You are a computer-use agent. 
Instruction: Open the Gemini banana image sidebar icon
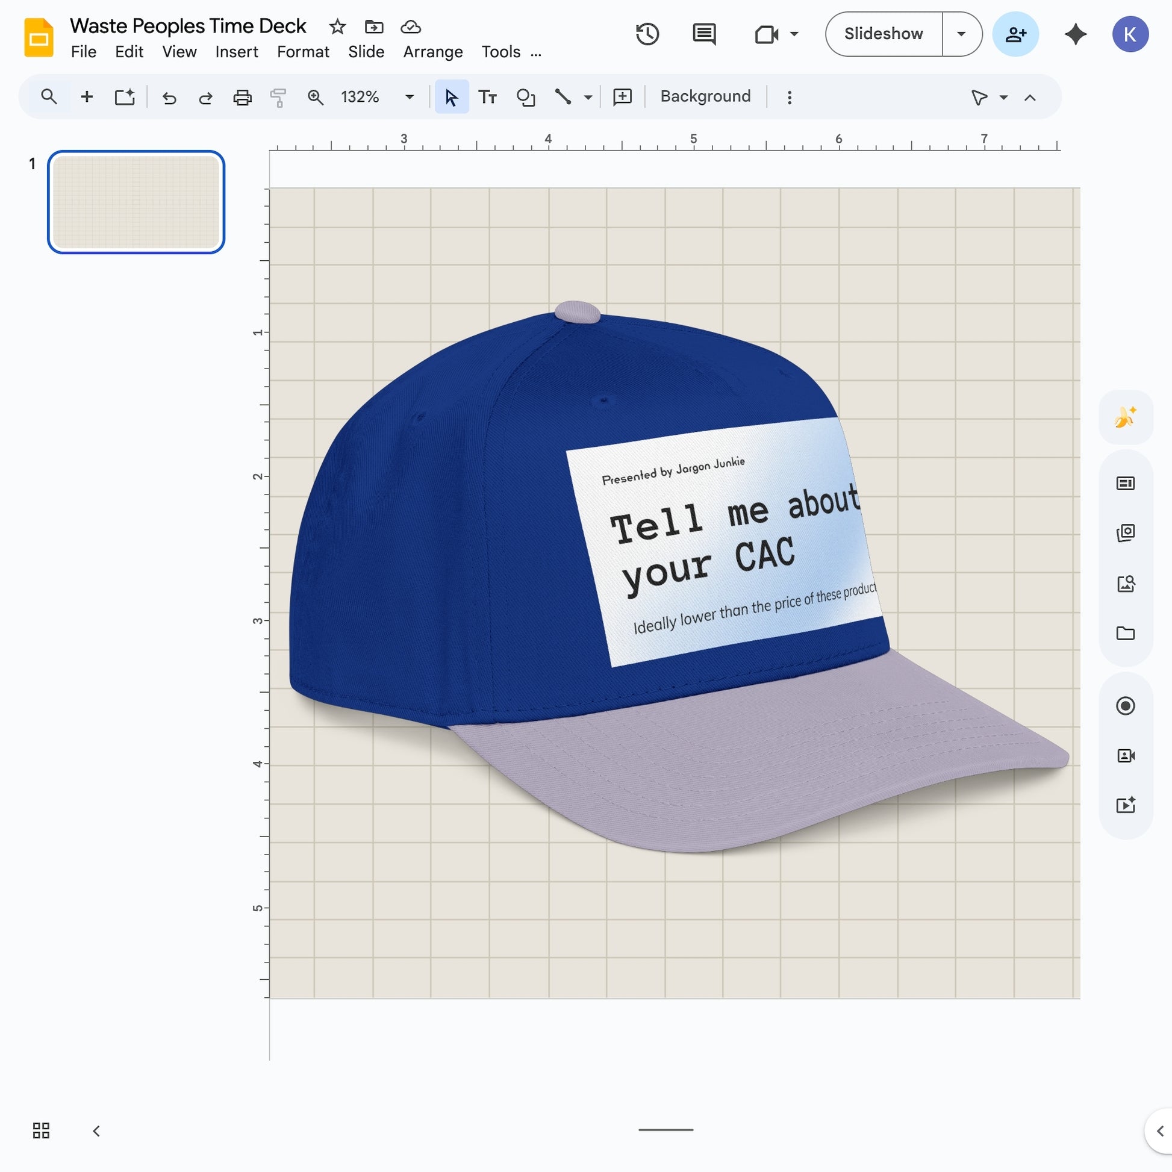(x=1125, y=416)
